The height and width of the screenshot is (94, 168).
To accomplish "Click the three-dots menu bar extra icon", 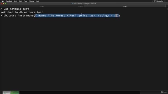I will [x=152, y=1].
